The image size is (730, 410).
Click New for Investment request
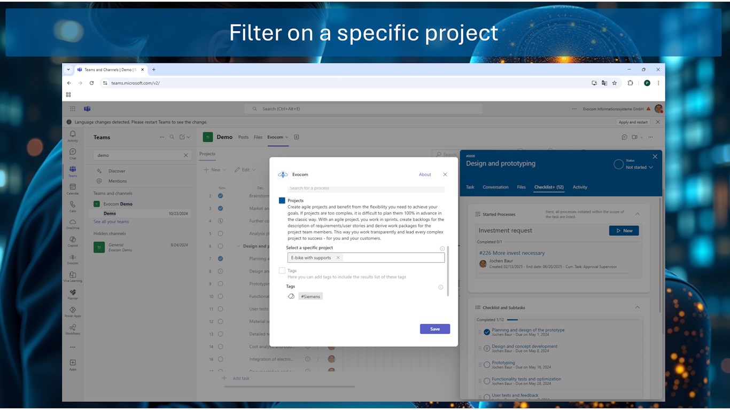click(x=624, y=231)
